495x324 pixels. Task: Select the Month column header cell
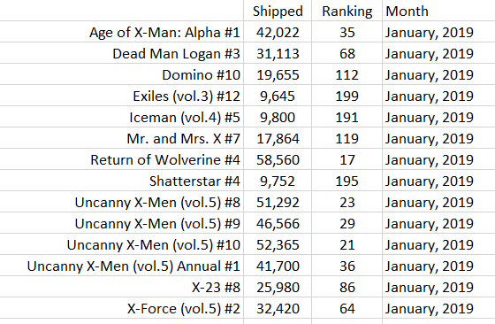[438, 11]
